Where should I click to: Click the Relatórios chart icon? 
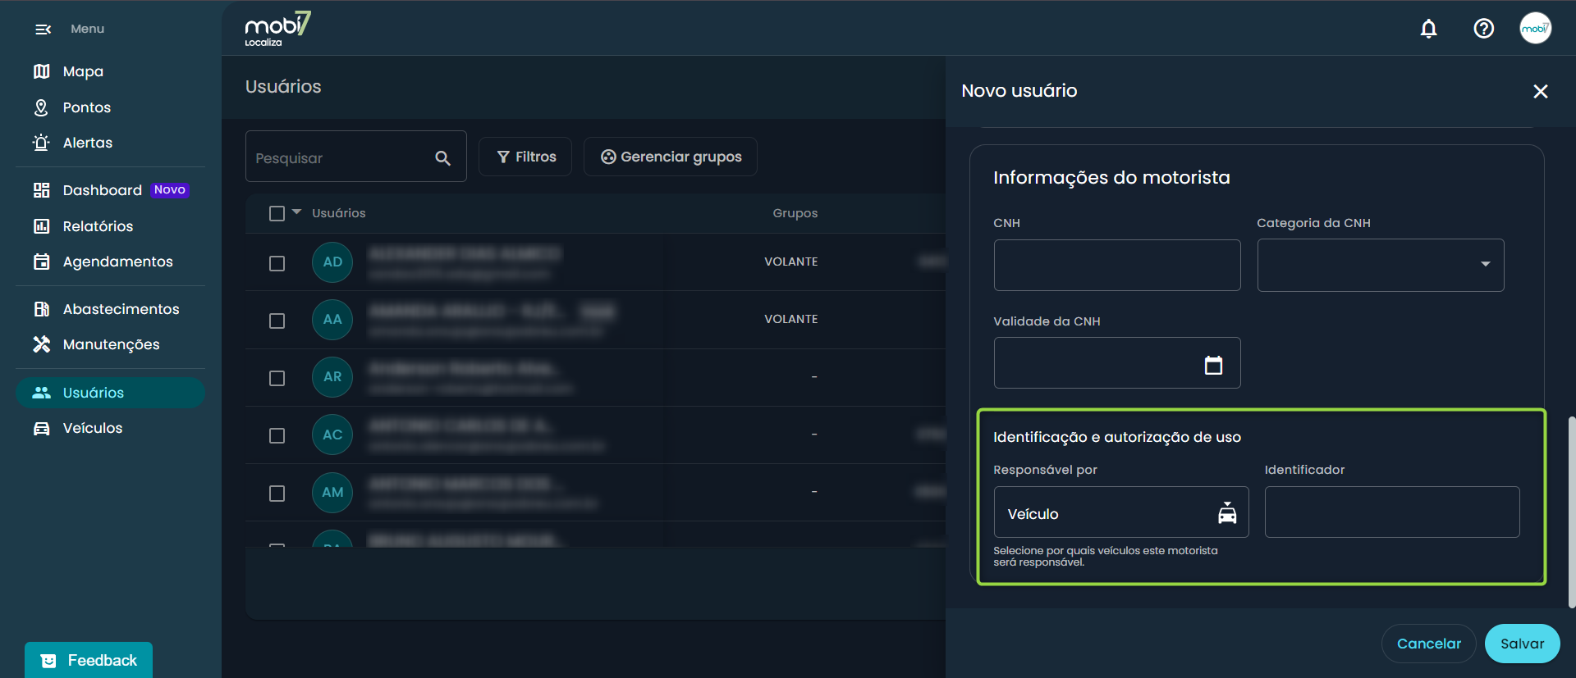(41, 226)
